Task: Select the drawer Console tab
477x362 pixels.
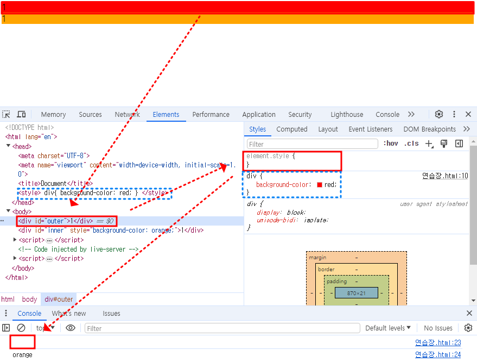Action: [x=29, y=313]
